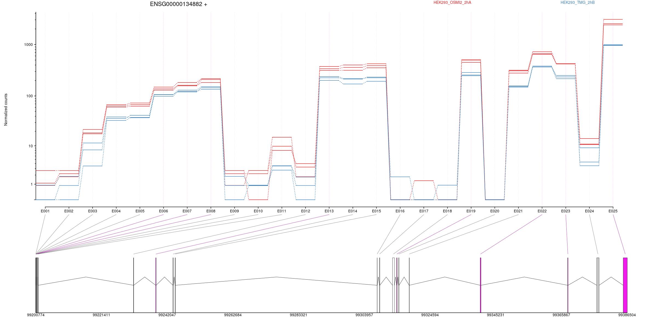Click exon label E024
Viewport: 657px width, 328px height.
tap(589, 211)
